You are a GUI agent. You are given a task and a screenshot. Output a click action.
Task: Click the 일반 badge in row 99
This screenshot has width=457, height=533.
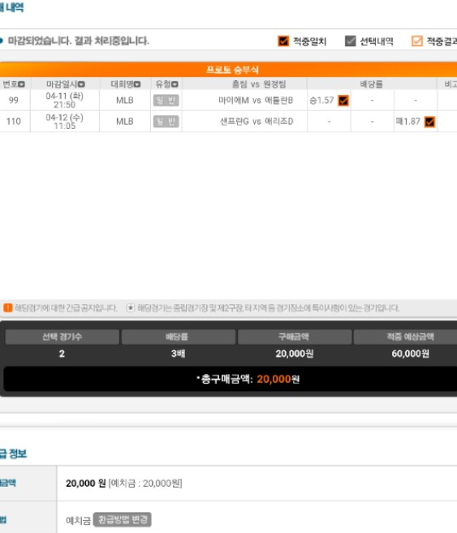[166, 101]
